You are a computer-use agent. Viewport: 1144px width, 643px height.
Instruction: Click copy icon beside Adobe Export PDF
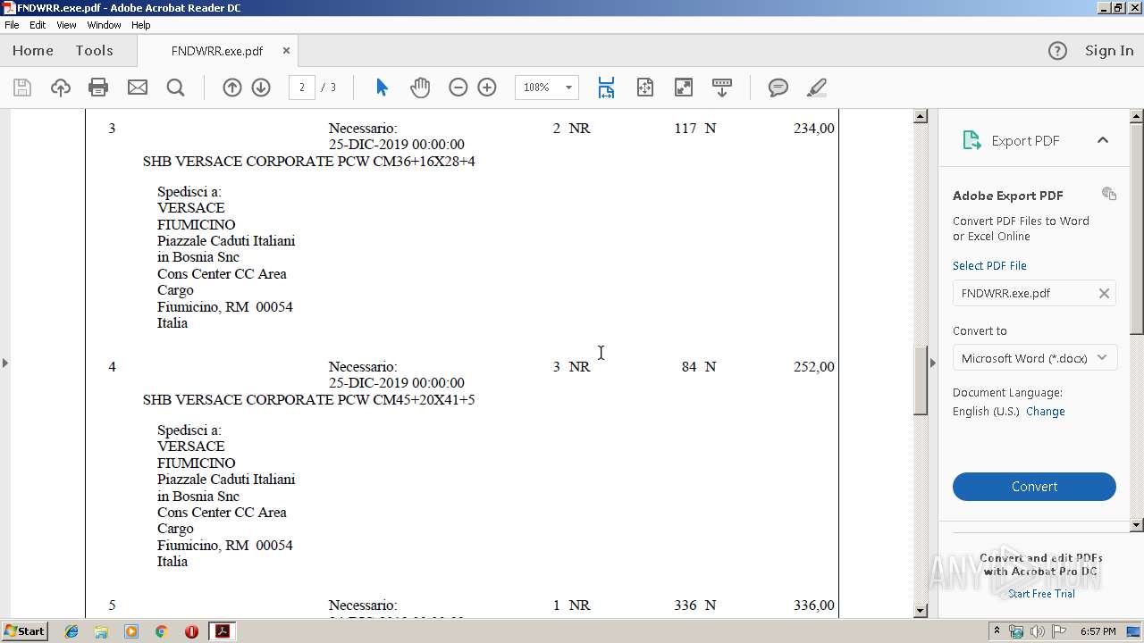1109,194
